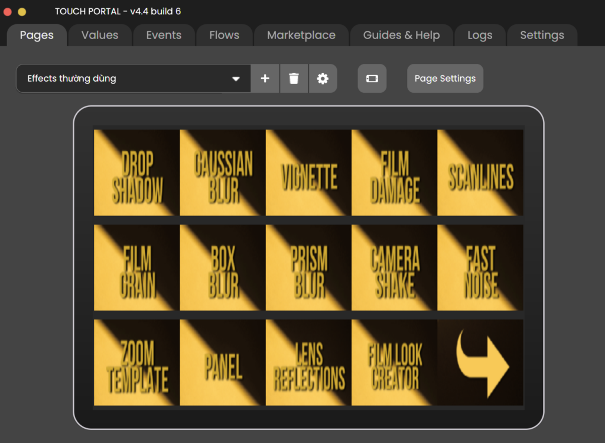This screenshot has height=443, width=605.
Task: Pick the Film Look Creator tile
Action: pyautogui.click(x=394, y=363)
